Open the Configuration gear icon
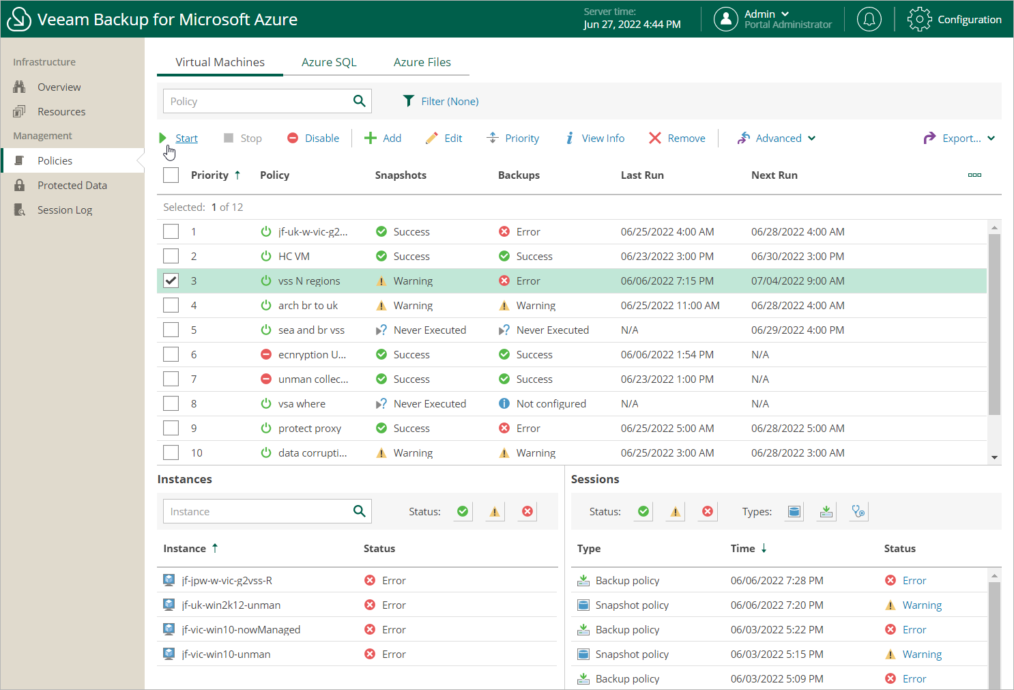 coord(919,19)
